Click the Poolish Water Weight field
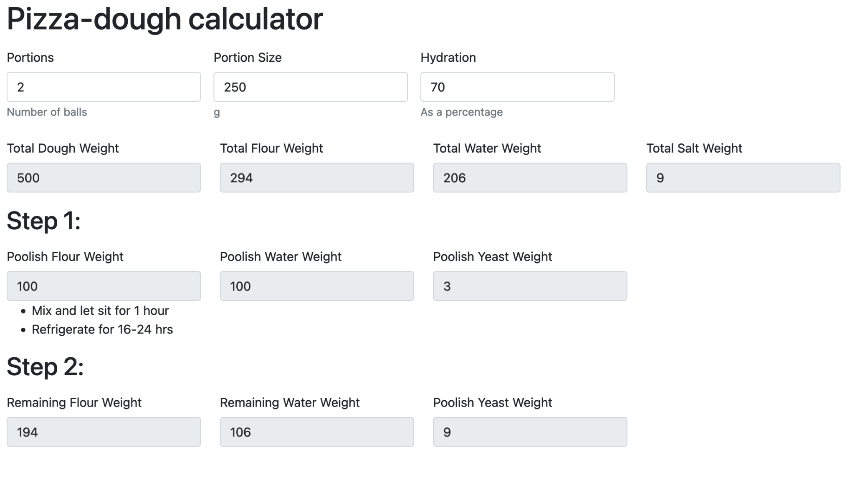 point(316,286)
